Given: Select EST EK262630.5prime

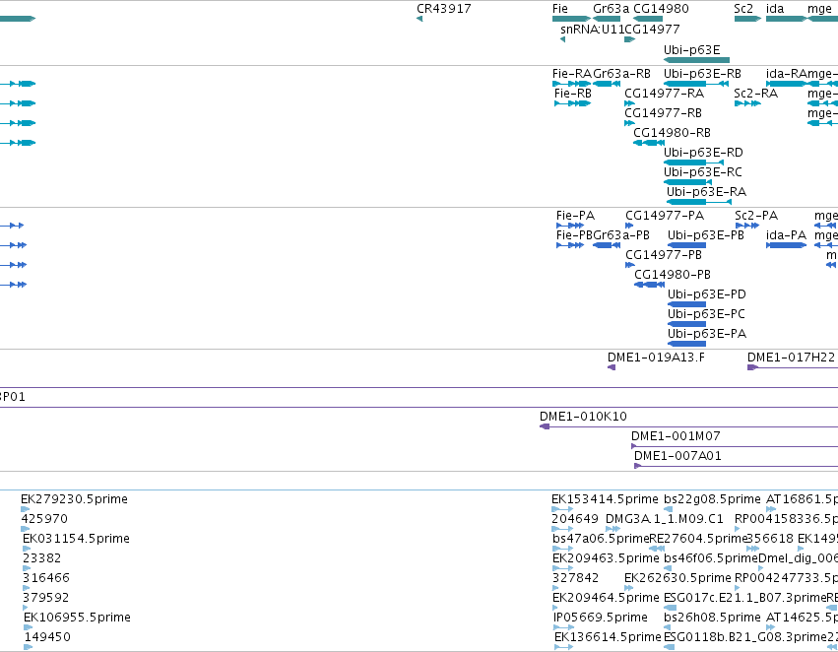Looking at the screenshot, I should [677, 578].
